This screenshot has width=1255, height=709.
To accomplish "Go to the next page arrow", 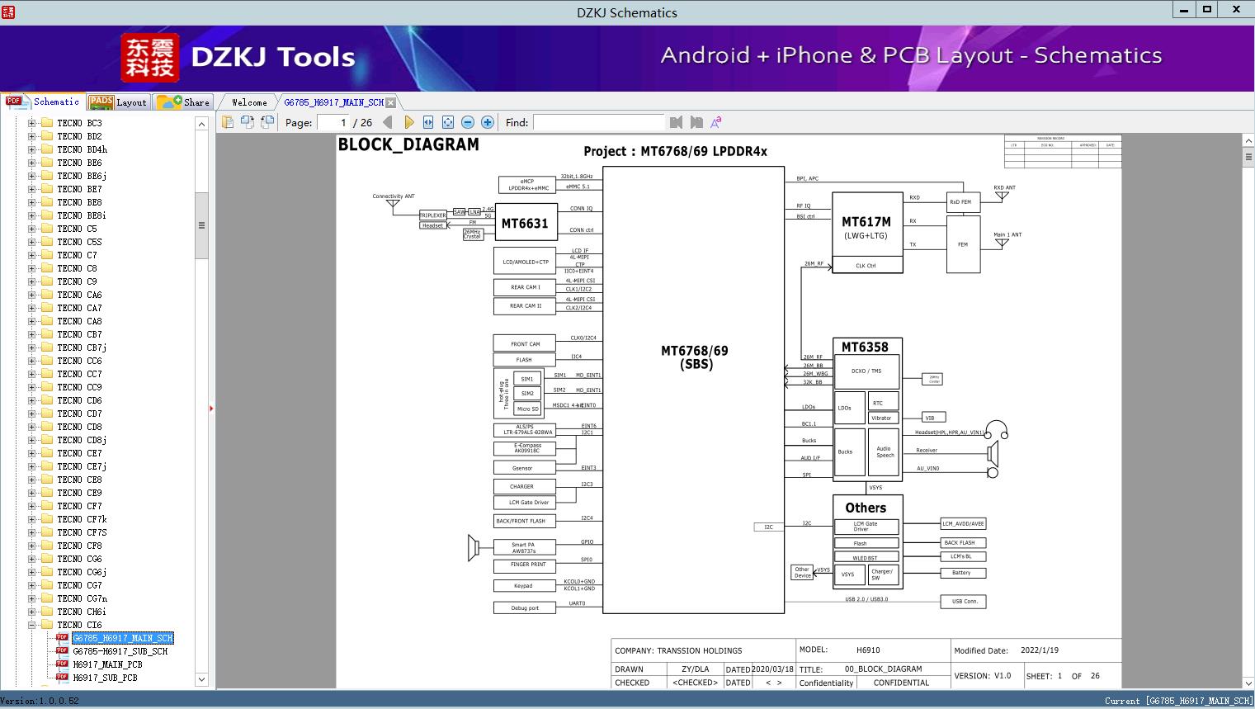I will tap(408, 122).
